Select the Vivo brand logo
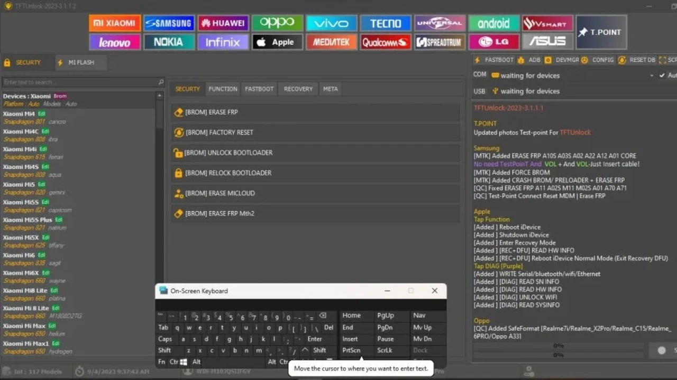This screenshot has width=677, height=380. (x=331, y=23)
